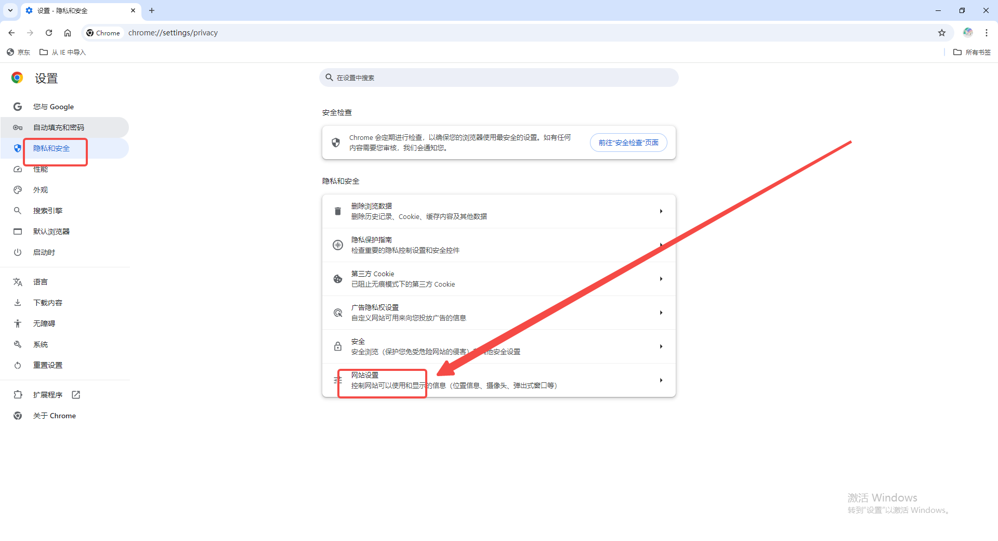998x541 pixels.
Task: Open 启动时 settings section
Action: point(64,252)
